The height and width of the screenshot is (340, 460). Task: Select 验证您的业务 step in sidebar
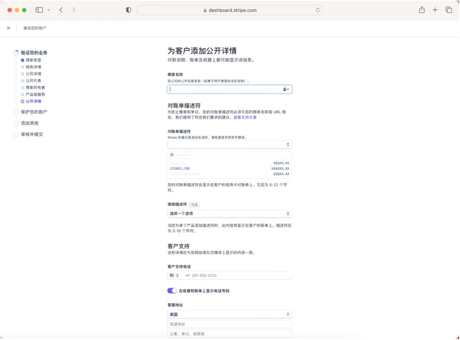(34, 53)
